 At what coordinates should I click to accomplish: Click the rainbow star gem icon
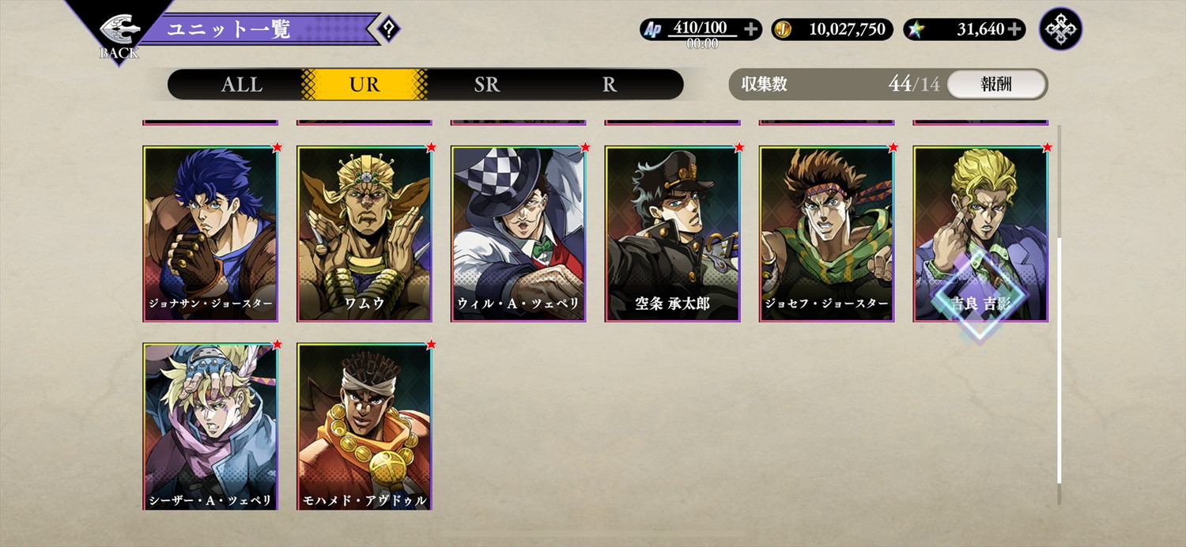point(916,30)
